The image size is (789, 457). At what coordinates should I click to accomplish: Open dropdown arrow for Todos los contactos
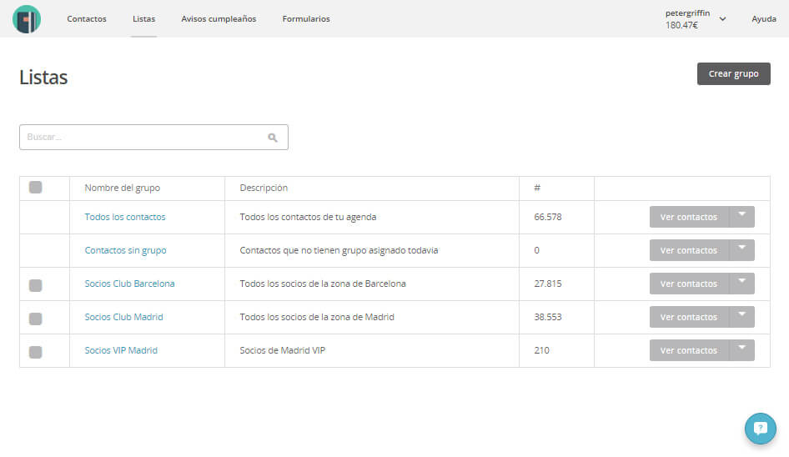pos(741,217)
